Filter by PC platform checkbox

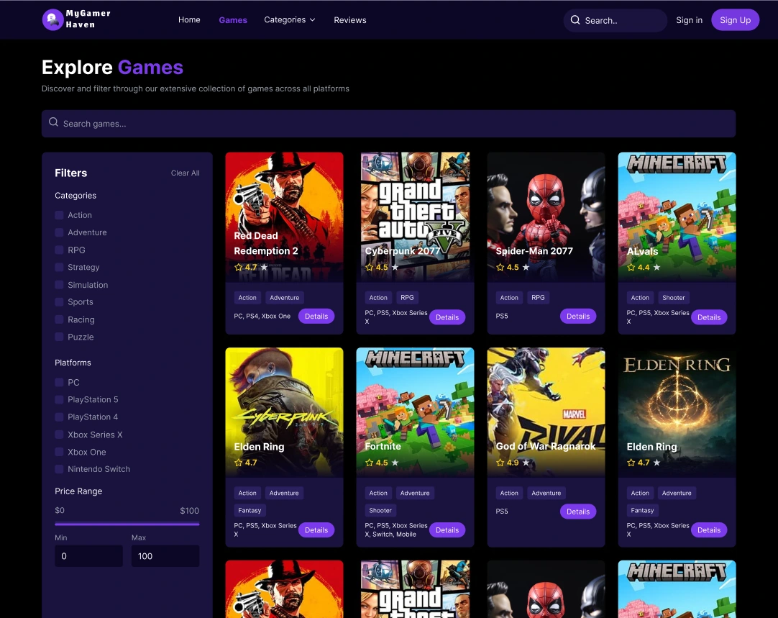pyautogui.click(x=59, y=382)
